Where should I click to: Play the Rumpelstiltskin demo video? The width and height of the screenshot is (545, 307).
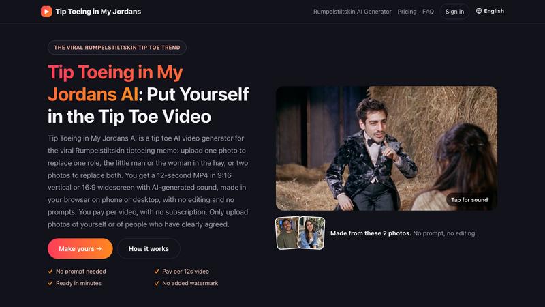pyautogui.click(x=386, y=148)
